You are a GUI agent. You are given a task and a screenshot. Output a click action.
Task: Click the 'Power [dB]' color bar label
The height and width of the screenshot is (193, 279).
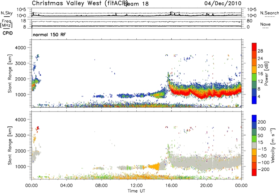(x=266, y=74)
